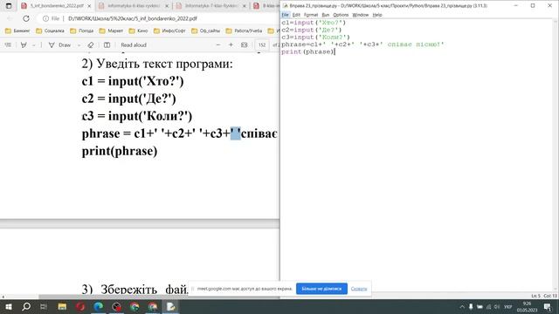Open the PDF table of contents panel
This screenshot has width=559, height=314.
(x=8, y=44)
